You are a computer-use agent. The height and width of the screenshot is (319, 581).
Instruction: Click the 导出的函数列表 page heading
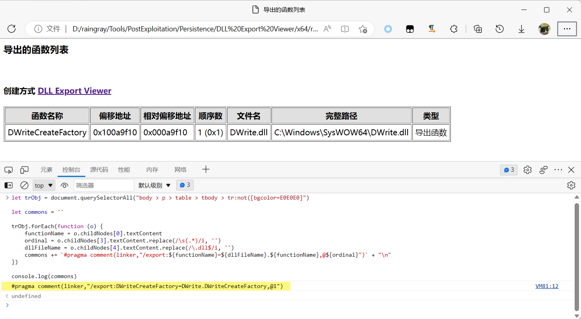pyautogui.click(x=36, y=50)
